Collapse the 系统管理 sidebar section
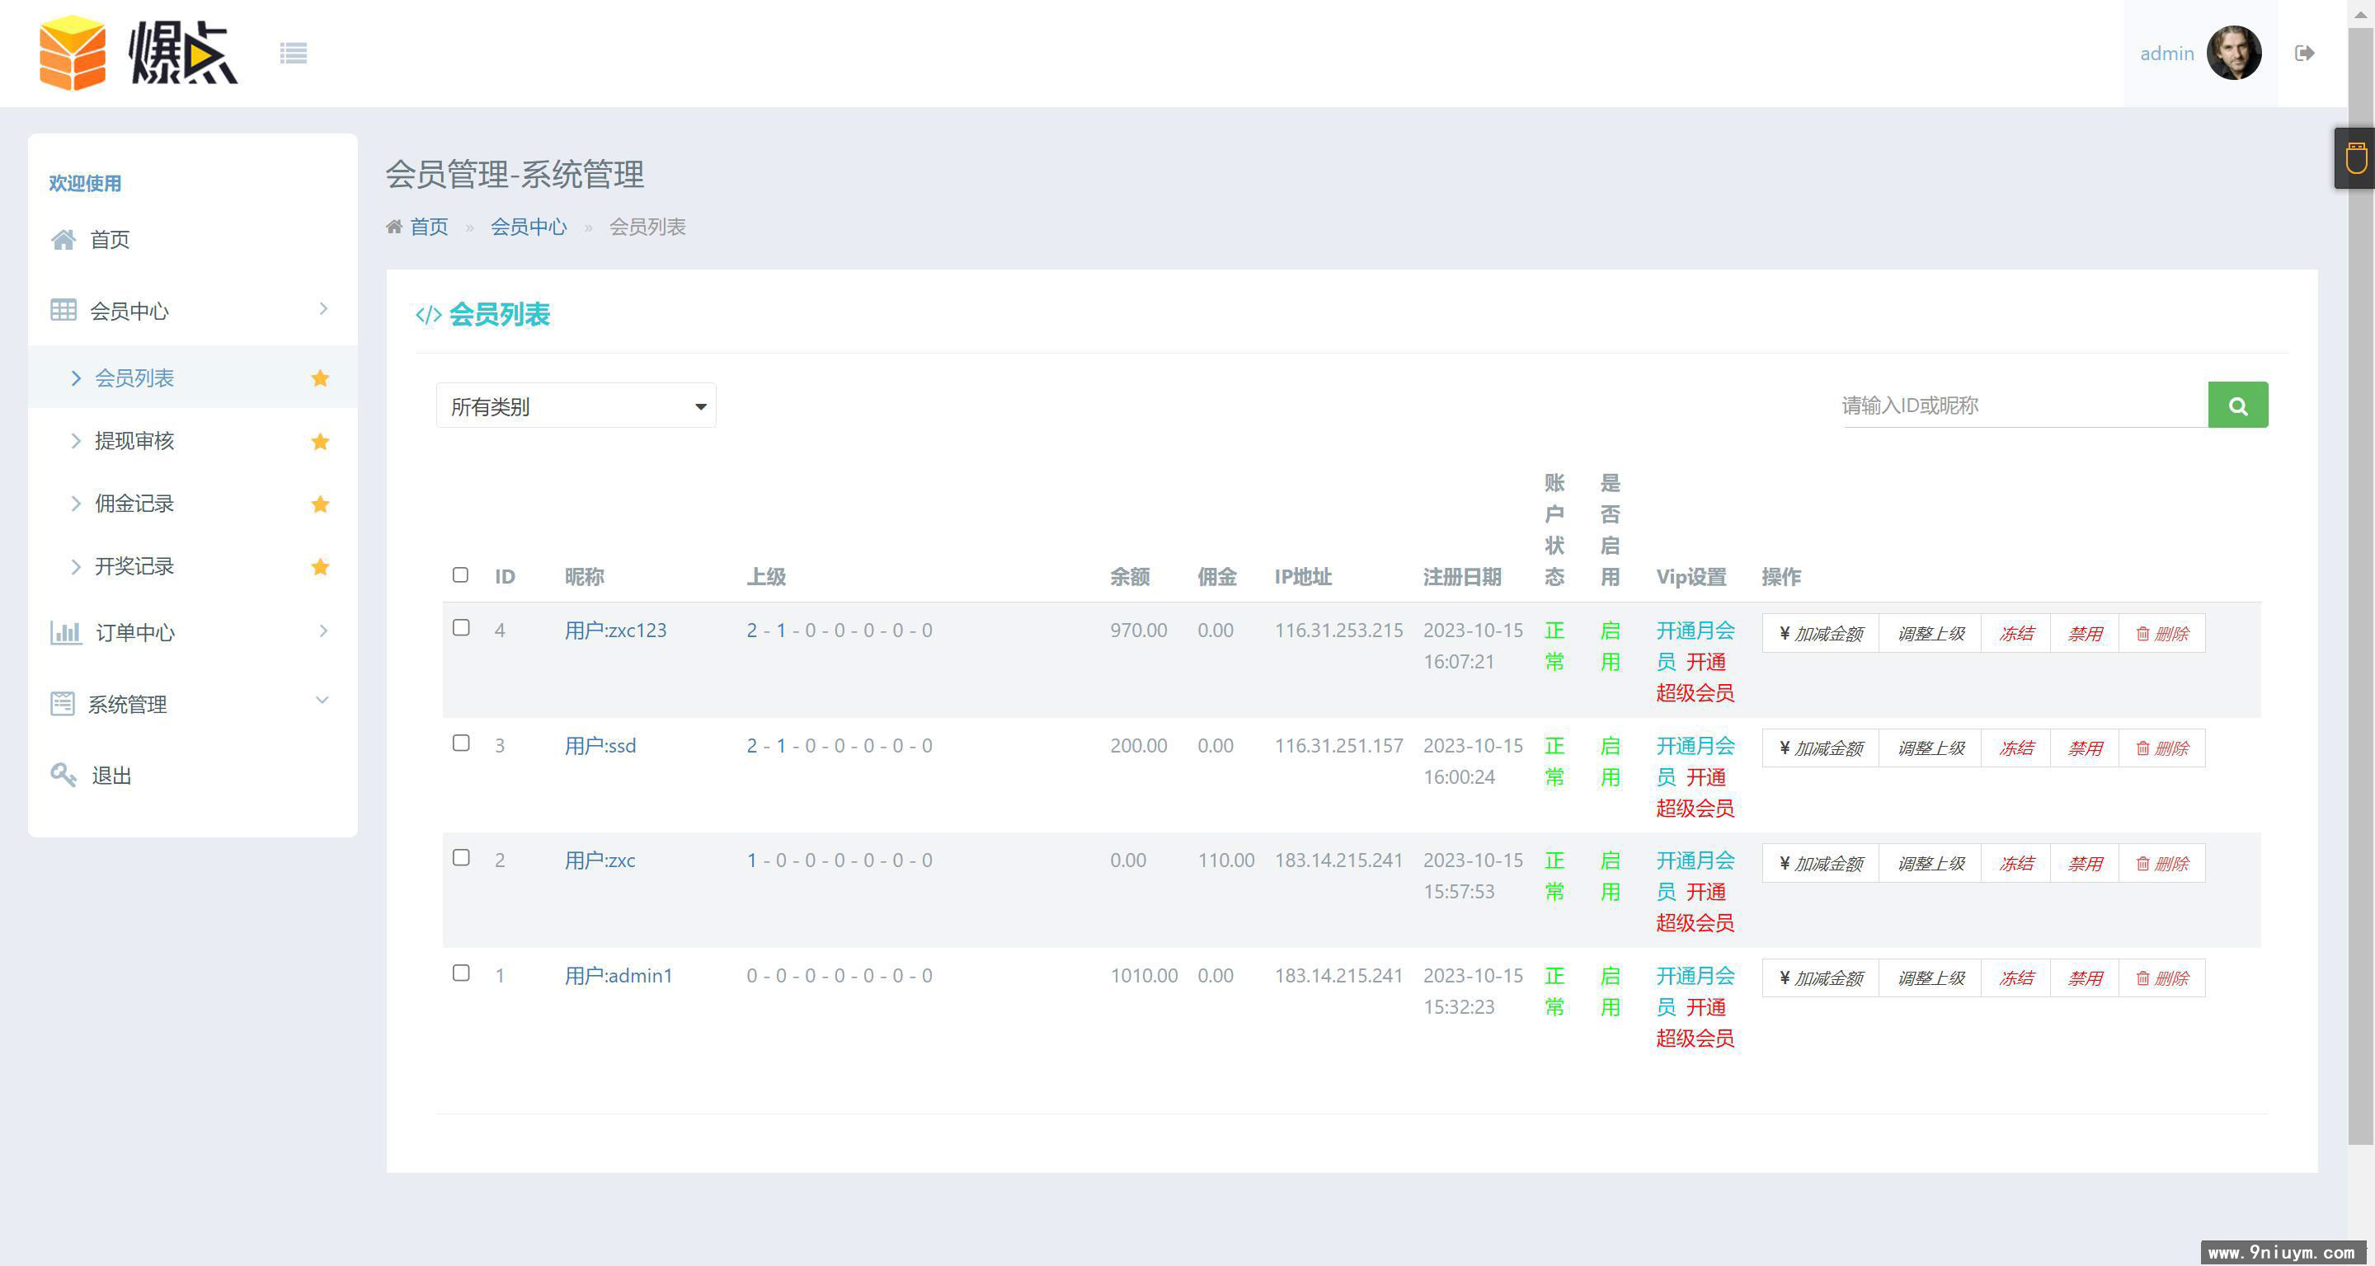Viewport: 2375px width, 1266px height. click(x=192, y=704)
